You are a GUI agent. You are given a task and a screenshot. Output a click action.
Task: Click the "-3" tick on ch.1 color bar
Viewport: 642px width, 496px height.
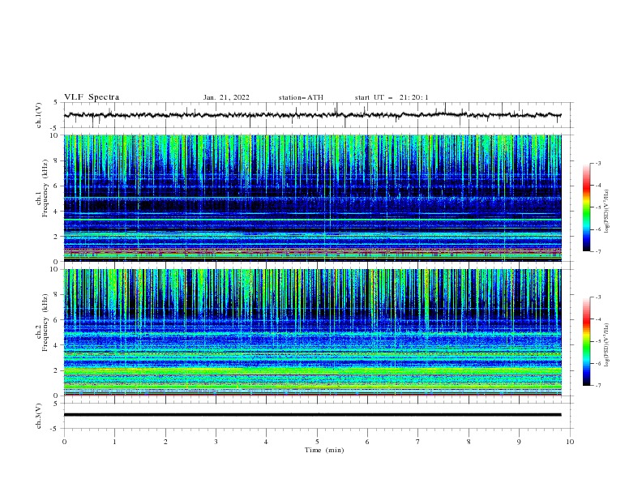[597, 163]
